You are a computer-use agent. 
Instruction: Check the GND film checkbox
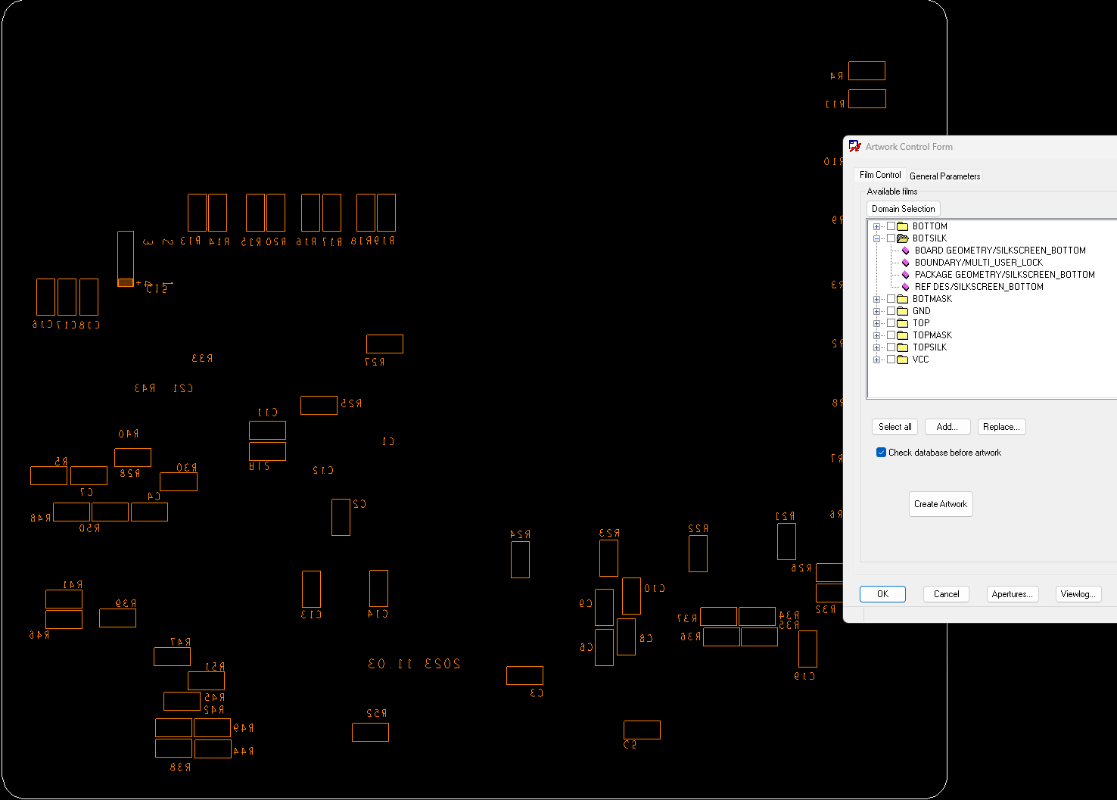coord(891,311)
